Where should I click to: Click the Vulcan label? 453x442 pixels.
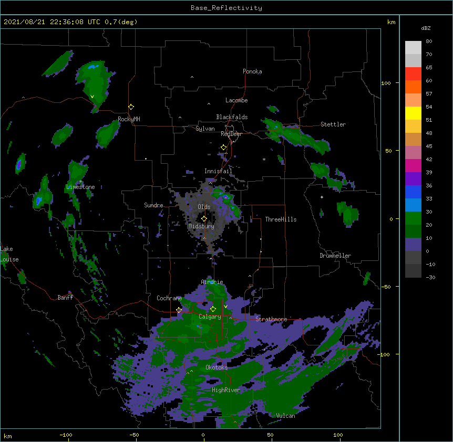click(285, 416)
